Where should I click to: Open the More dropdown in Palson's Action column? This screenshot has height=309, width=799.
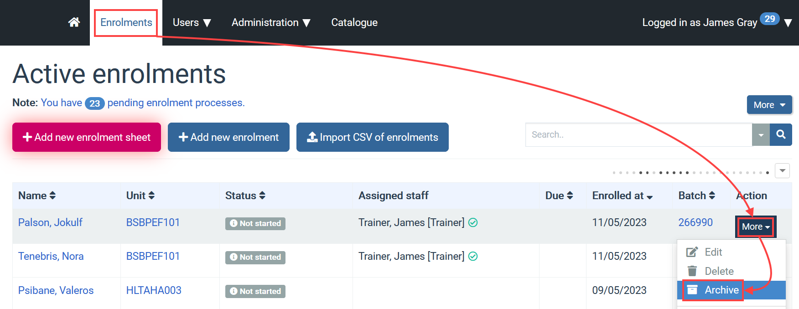click(x=755, y=227)
